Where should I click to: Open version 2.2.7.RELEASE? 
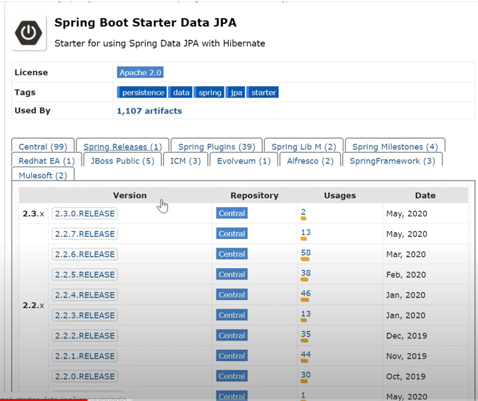click(x=85, y=234)
